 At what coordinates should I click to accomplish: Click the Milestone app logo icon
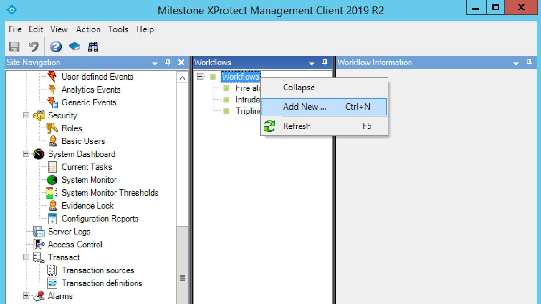12,10
